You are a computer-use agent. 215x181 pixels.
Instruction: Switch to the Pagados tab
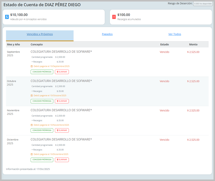(x=107, y=34)
